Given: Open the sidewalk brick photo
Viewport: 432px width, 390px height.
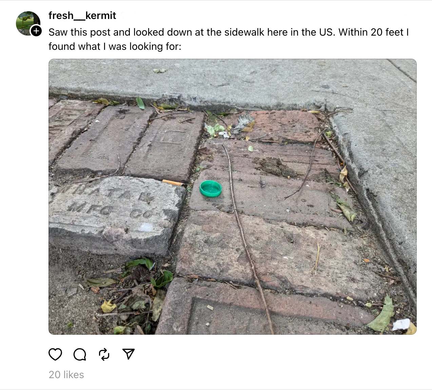Looking at the screenshot, I should (x=232, y=197).
